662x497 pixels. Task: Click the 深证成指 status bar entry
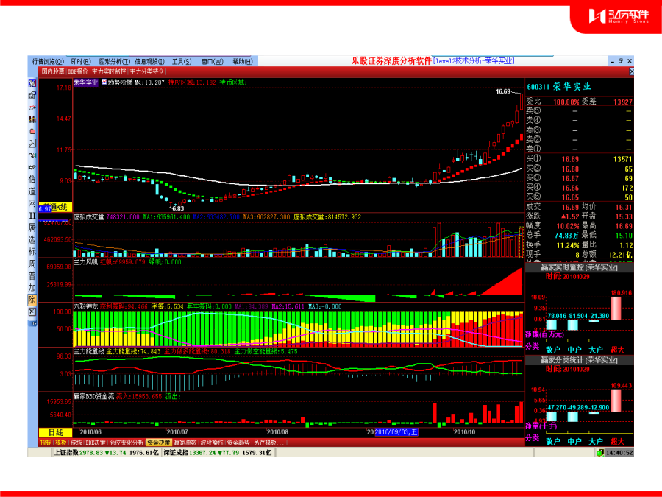click(218, 453)
